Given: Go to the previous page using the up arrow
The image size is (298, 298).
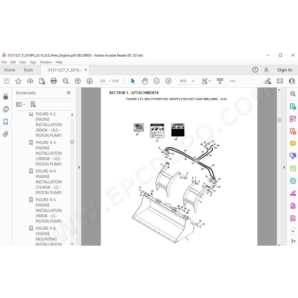Looking at the screenshot, I should pyautogui.click(x=78, y=81).
